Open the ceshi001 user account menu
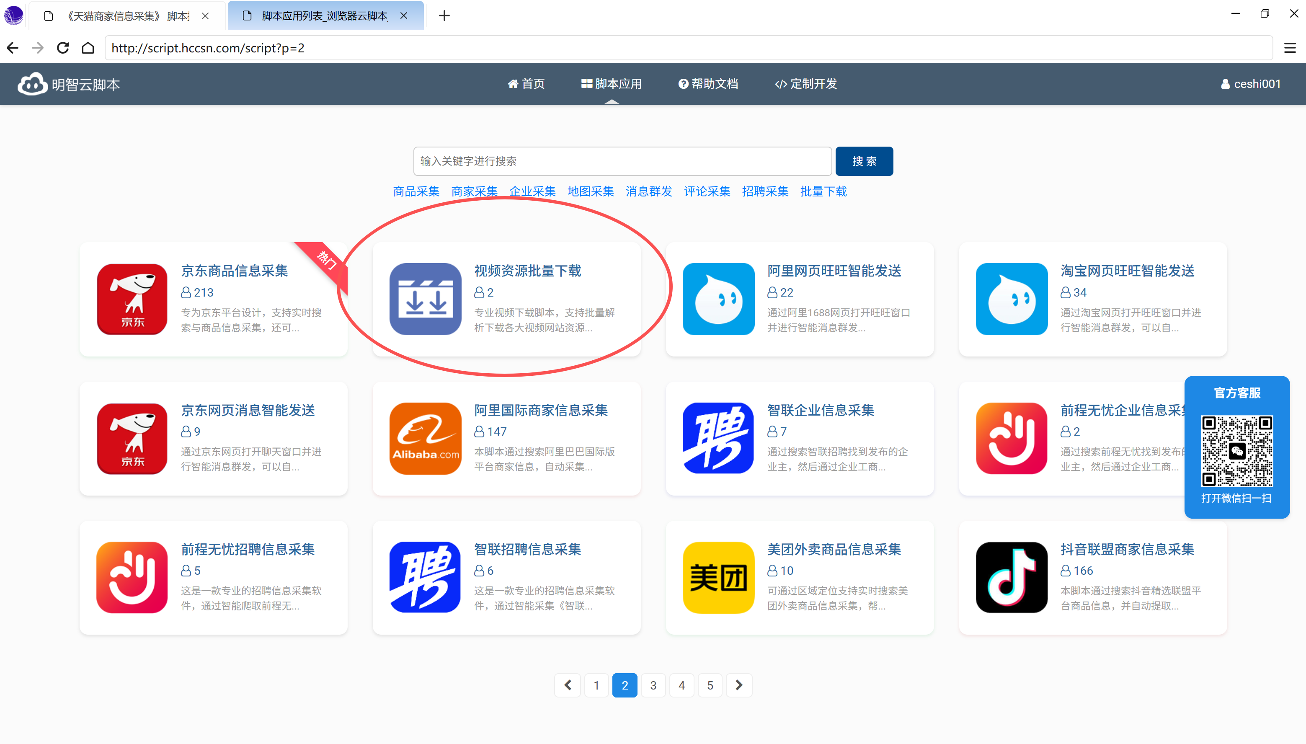This screenshot has width=1306, height=744. click(1251, 84)
